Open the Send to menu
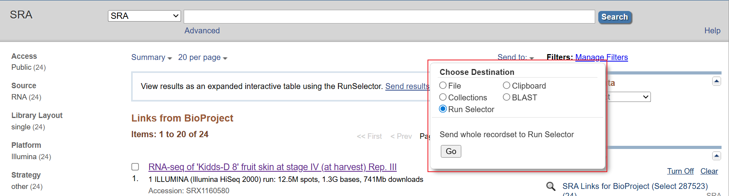The width and height of the screenshot is (729, 196). (515, 57)
